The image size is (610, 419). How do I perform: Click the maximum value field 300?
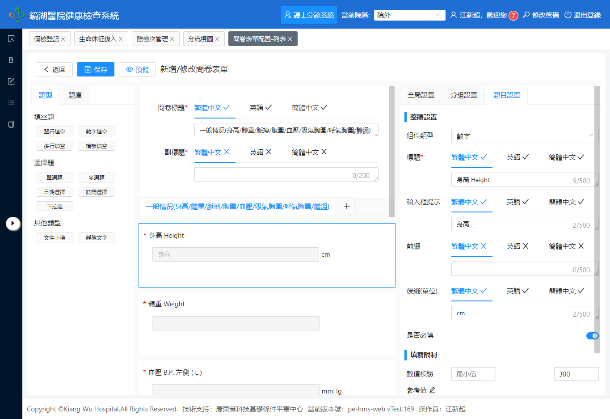click(x=576, y=374)
